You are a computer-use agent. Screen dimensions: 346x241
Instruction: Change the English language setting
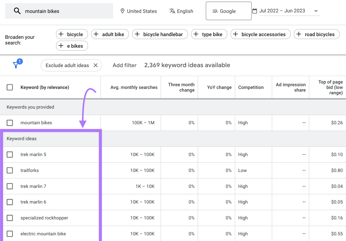pos(181,11)
